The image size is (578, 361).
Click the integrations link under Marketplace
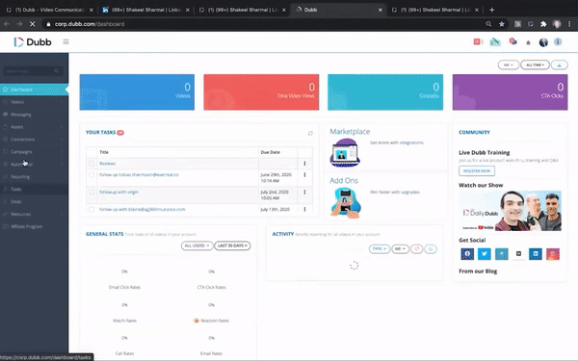tap(411, 142)
